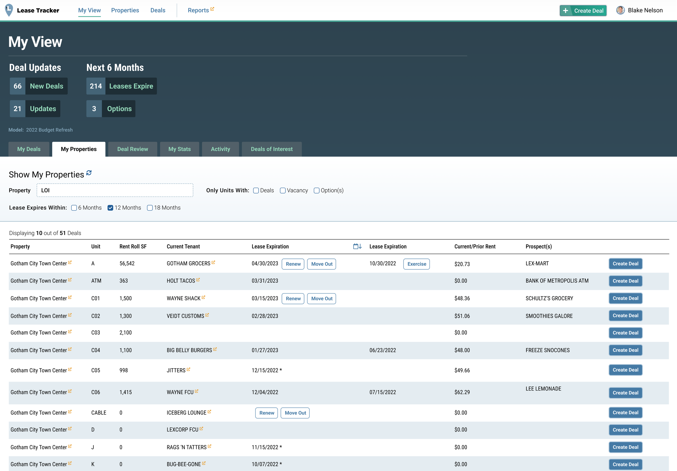Viewport: 677px width, 471px height.
Task: Check the Option(s) filter checkbox
Action: (x=316, y=191)
